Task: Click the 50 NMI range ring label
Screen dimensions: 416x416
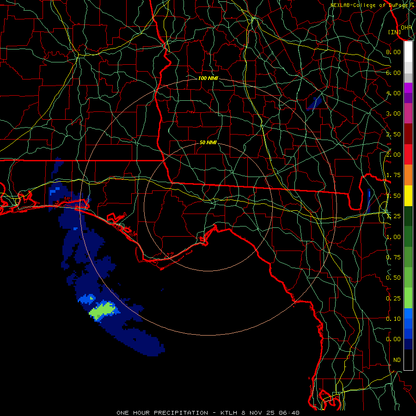Action: (x=208, y=142)
